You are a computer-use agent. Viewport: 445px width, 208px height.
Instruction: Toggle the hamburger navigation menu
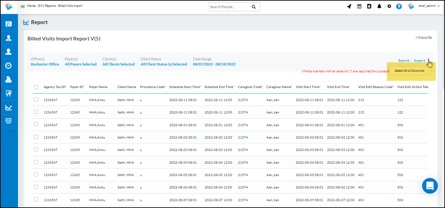tap(23, 7)
